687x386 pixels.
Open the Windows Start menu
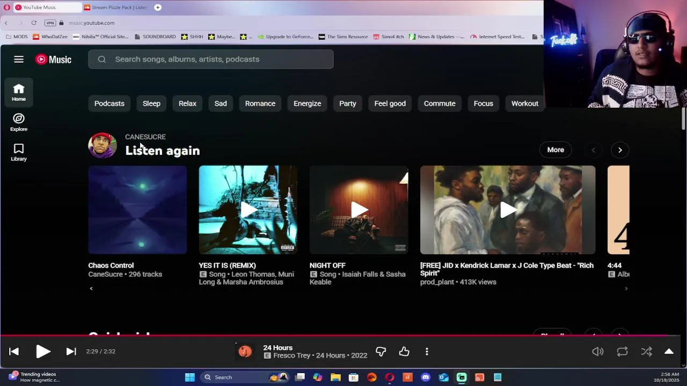[x=189, y=377]
